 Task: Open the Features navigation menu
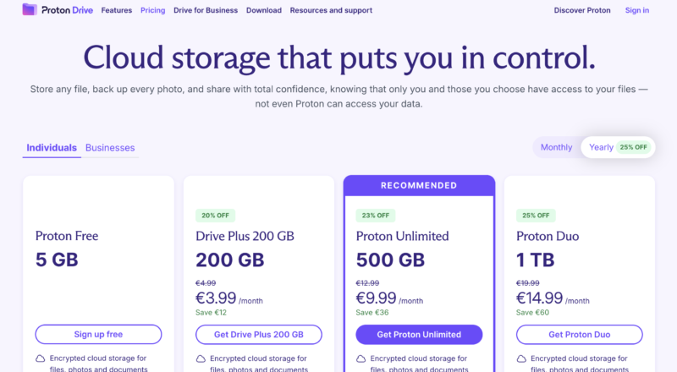[117, 10]
